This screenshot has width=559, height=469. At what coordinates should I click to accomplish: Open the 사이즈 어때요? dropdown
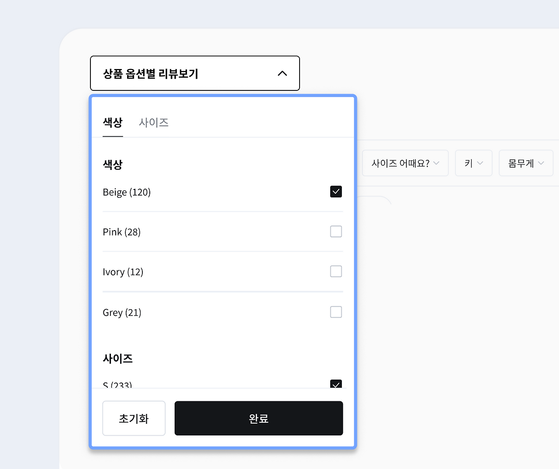(x=405, y=163)
